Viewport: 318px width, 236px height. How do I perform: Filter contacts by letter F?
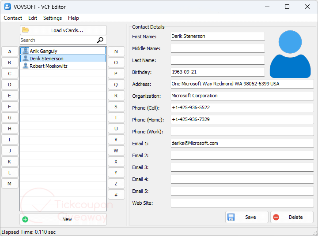pyautogui.click(x=10, y=107)
